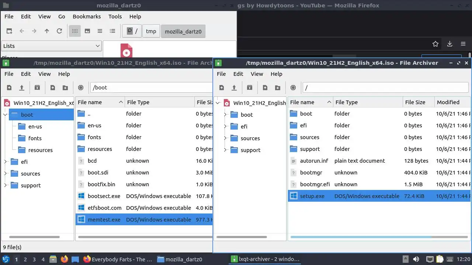Click Firefox launcher icon in taskbar
The width and height of the screenshot is (472, 265).
point(65,259)
